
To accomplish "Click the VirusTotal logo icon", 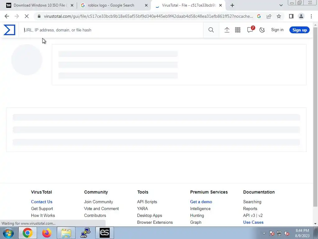I will [x=9, y=30].
